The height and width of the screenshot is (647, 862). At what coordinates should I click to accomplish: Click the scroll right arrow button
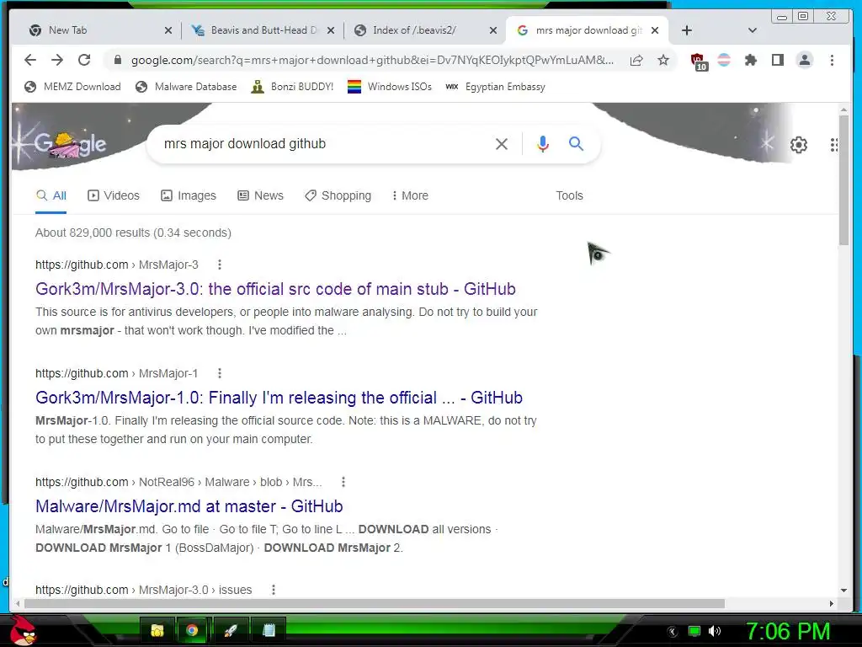[831, 603]
